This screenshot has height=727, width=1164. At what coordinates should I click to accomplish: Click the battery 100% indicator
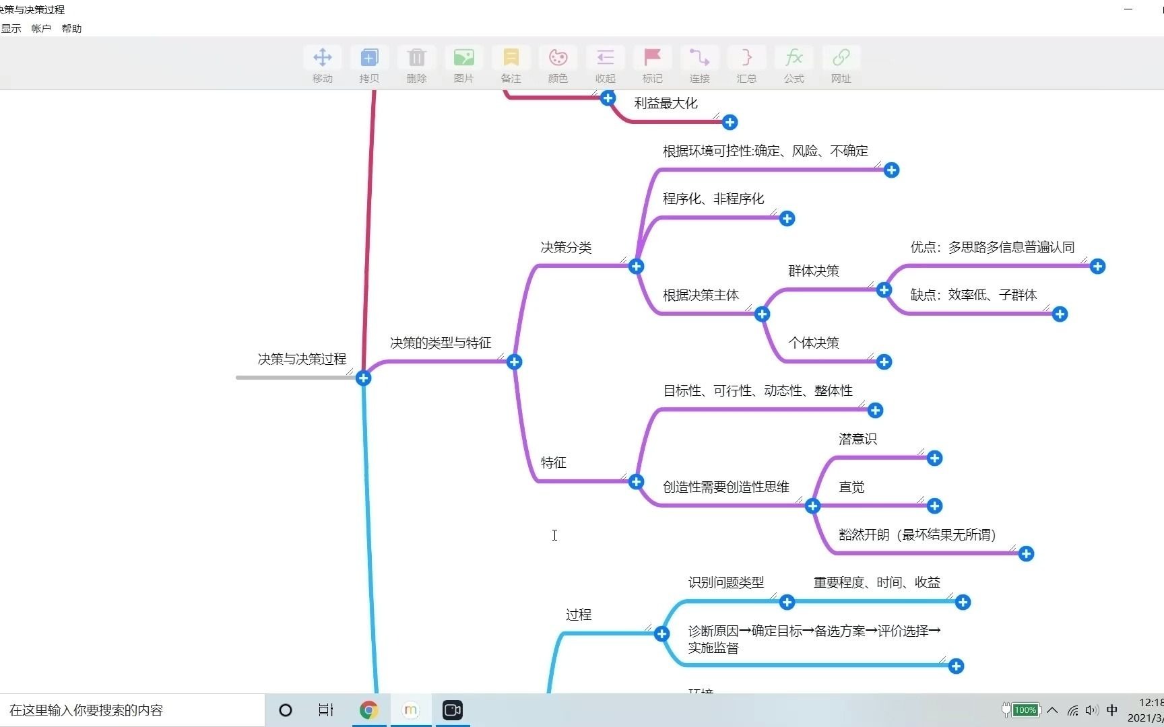pos(1021,710)
